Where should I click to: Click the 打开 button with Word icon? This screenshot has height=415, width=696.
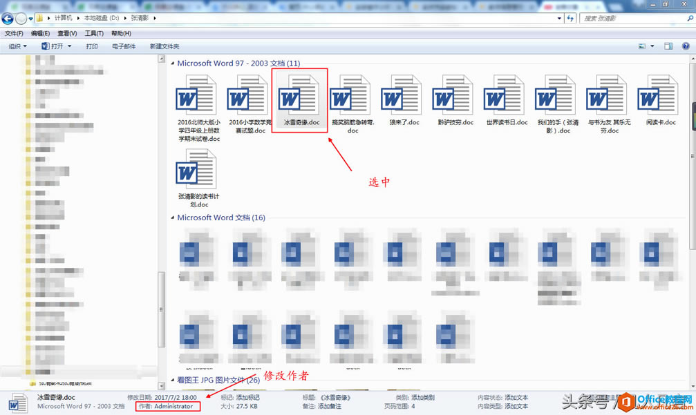(x=53, y=46)
